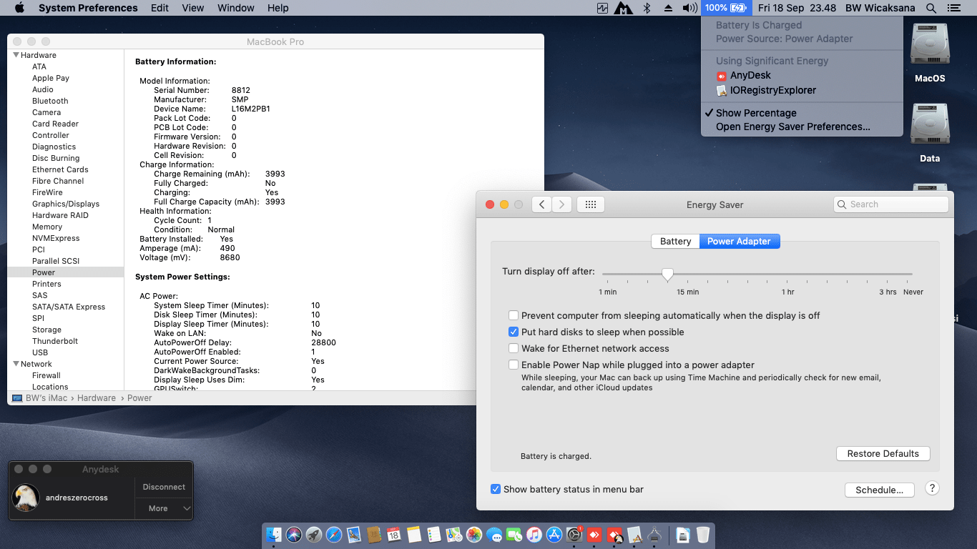The height and width of the screenshot is (549, 977).
Task: Click System Preferences gear icon in Dock
Action: coord(574,534)
